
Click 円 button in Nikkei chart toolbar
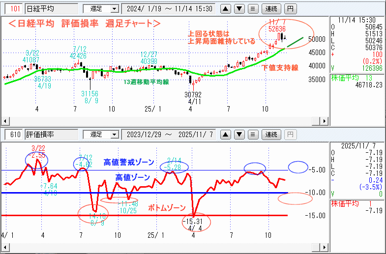(x=291, y=9)
